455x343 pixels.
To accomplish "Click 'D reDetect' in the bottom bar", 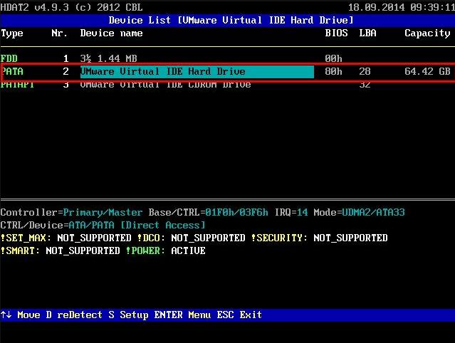I will tap(74, 315).
